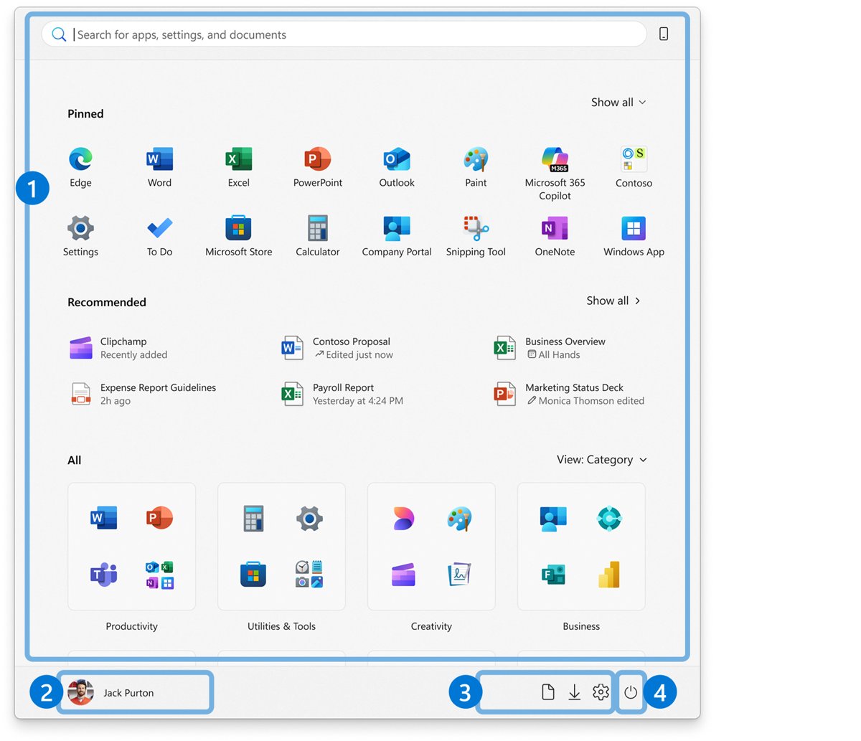Open the Documents folder icon in the footer

(548, 692)
